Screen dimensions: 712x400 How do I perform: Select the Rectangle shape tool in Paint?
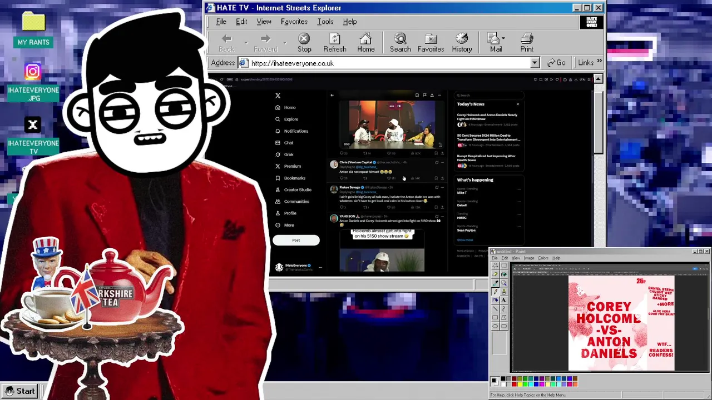[495, 317]
